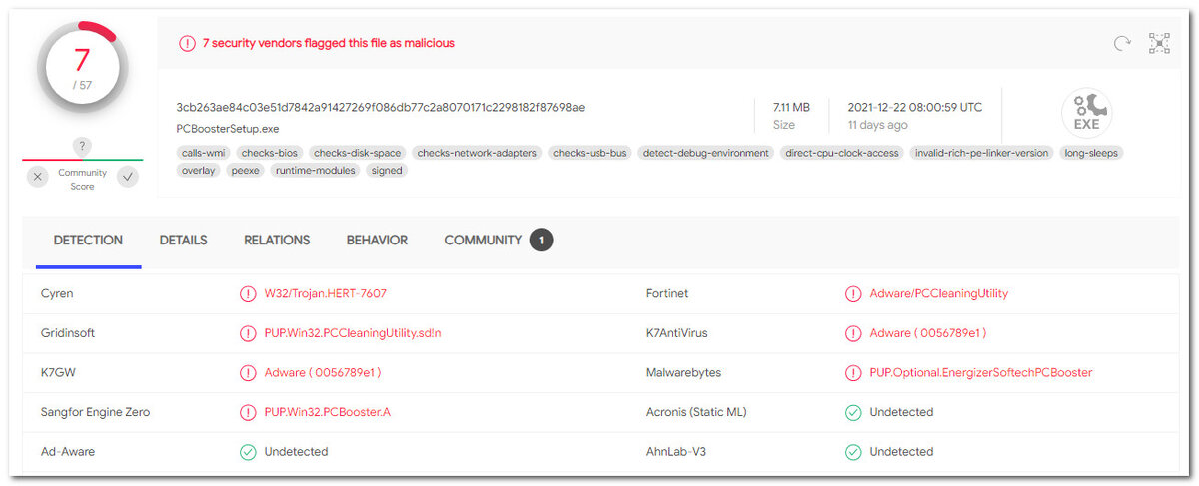This screenshot has width=1199, height=486.
Task: Click Cyren's malicious warning icon
Action: pyautogui.click(x=248, y=294)
